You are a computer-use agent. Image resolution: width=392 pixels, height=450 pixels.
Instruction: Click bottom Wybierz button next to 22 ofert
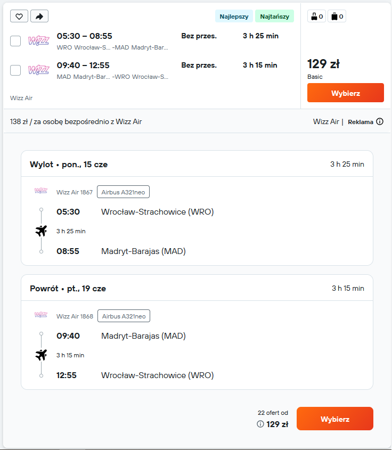[x=335, y=419]
